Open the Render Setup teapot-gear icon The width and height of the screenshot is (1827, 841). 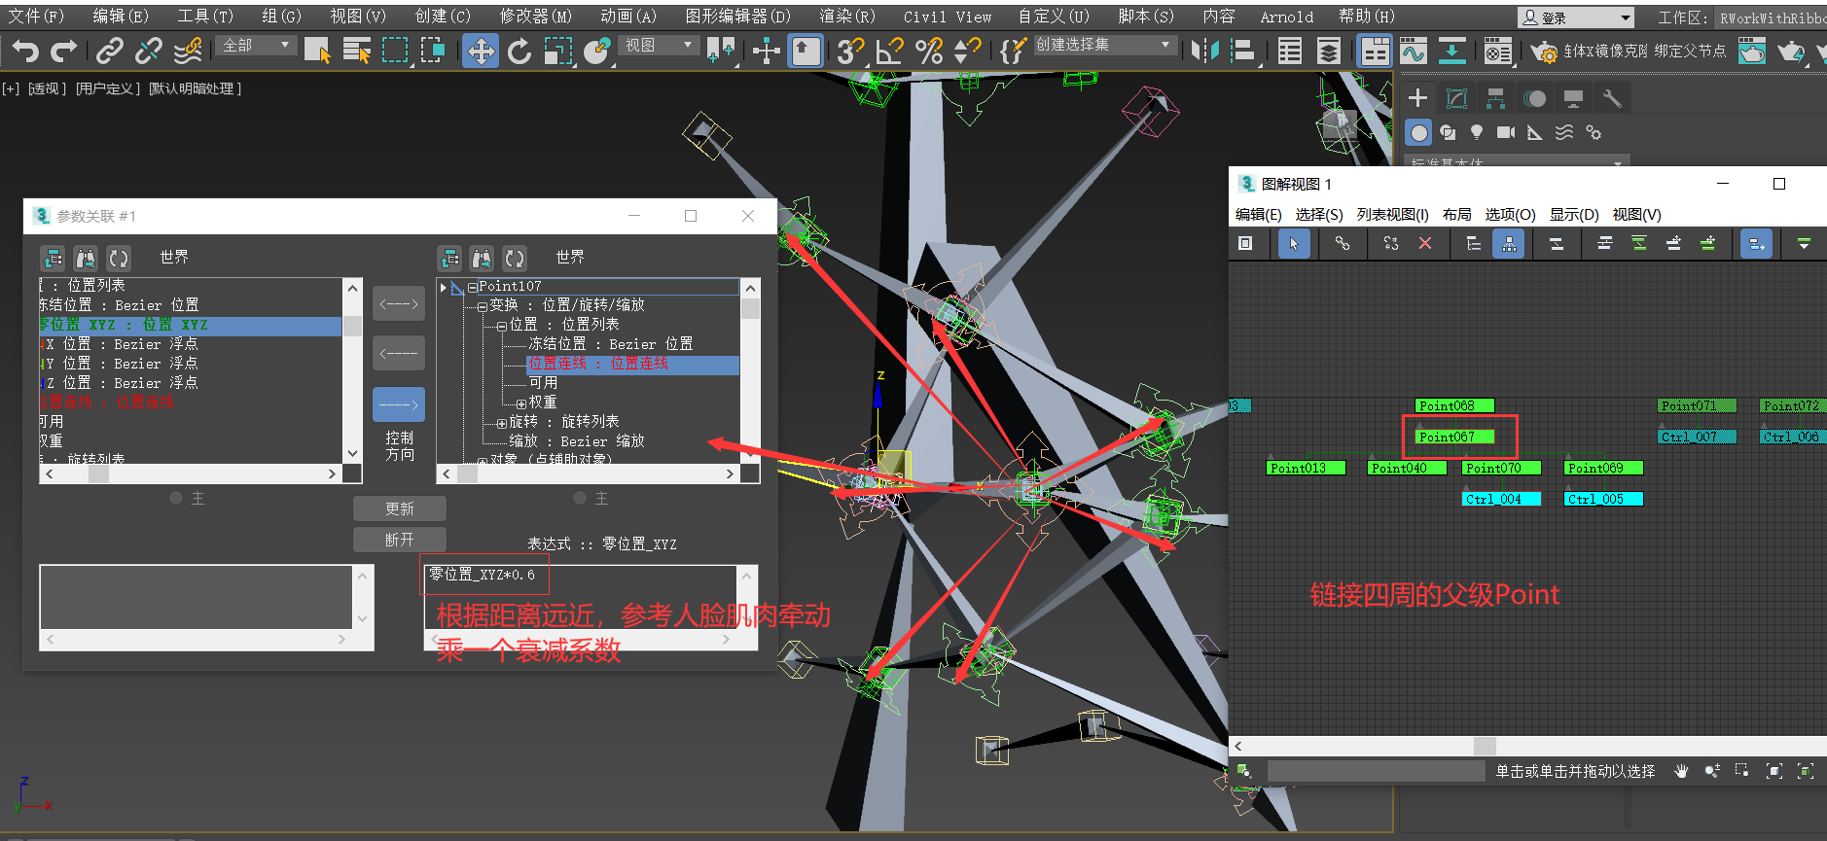tap(1543, 51)
